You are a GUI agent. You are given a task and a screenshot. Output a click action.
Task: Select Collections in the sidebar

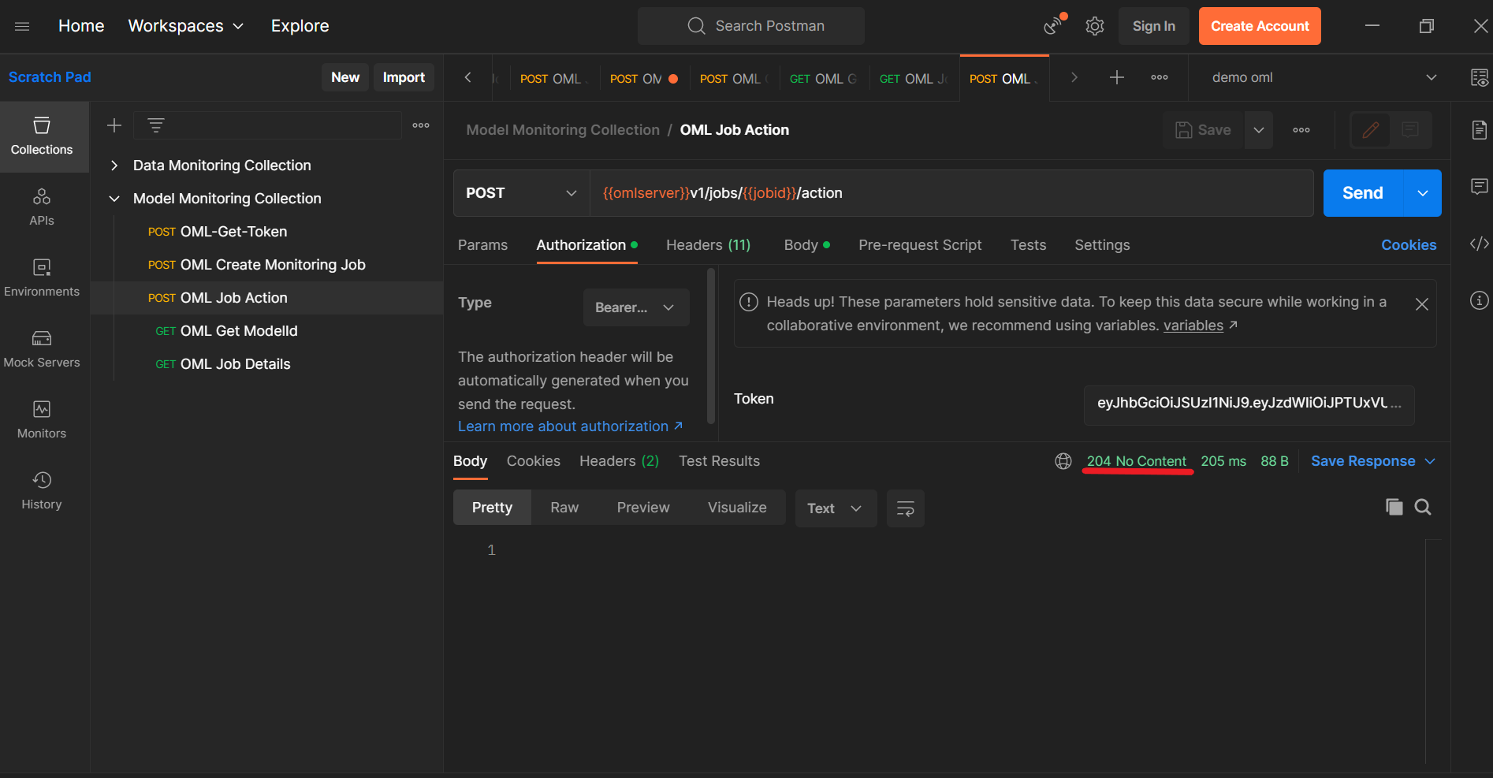(x=42, y=136)
